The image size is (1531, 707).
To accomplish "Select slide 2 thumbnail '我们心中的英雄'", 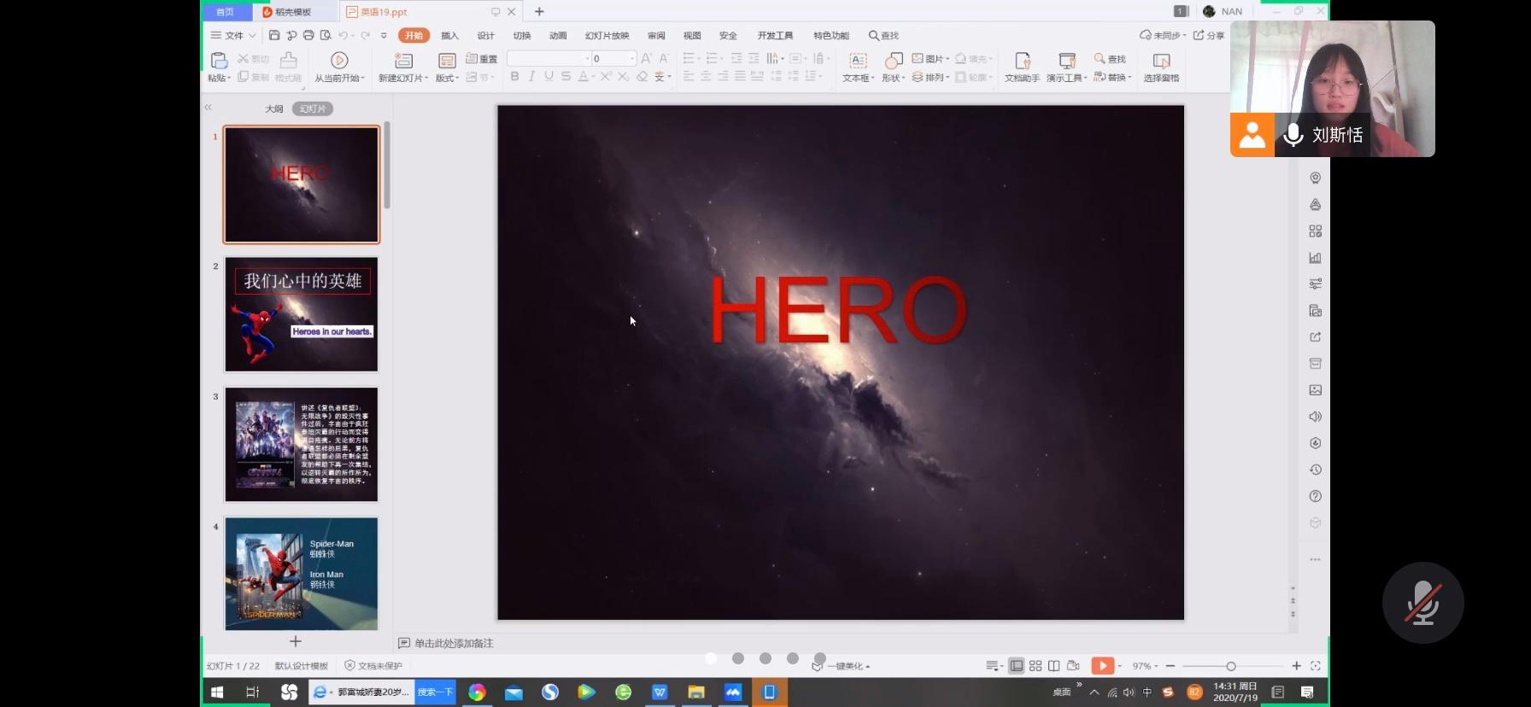I will (x=302, y=314).
